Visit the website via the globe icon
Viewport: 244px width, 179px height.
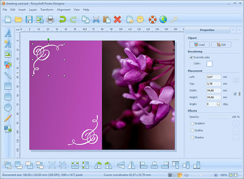point(163,20)
